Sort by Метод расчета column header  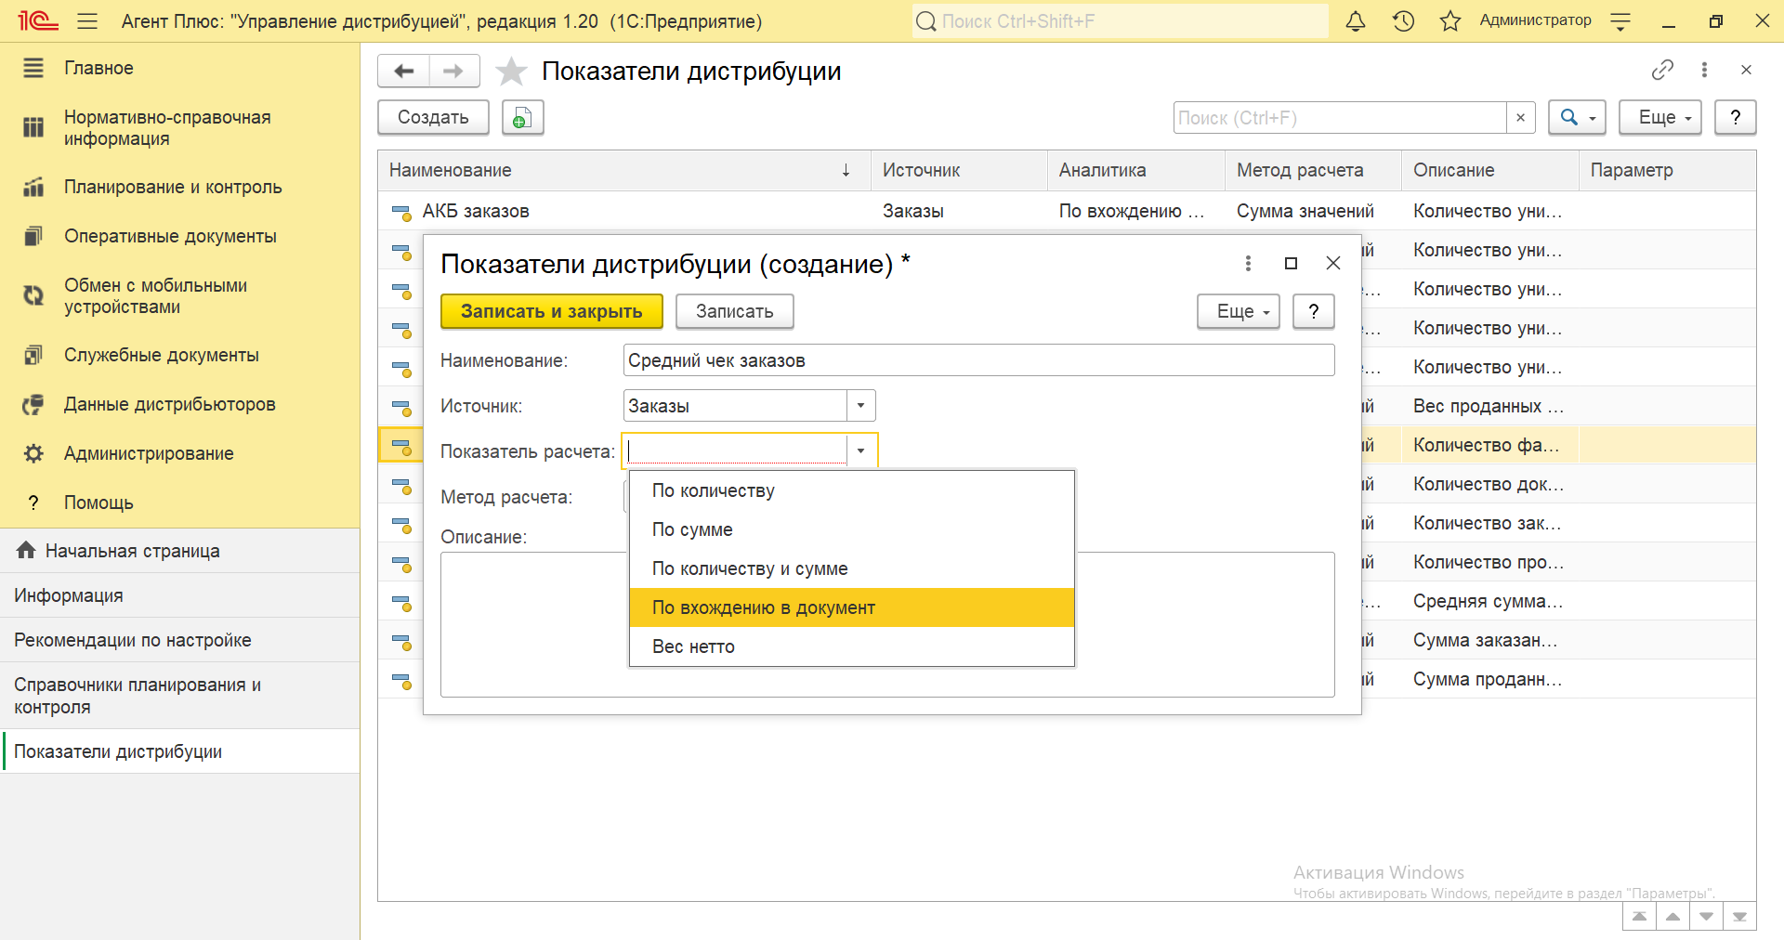pos(1314,171)
